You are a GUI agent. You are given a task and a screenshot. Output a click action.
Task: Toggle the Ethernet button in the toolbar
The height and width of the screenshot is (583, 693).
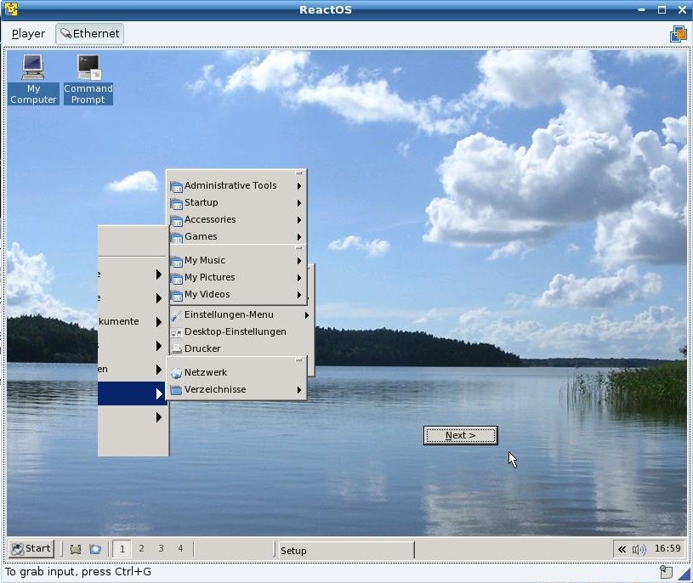click(x=90, y=33)
